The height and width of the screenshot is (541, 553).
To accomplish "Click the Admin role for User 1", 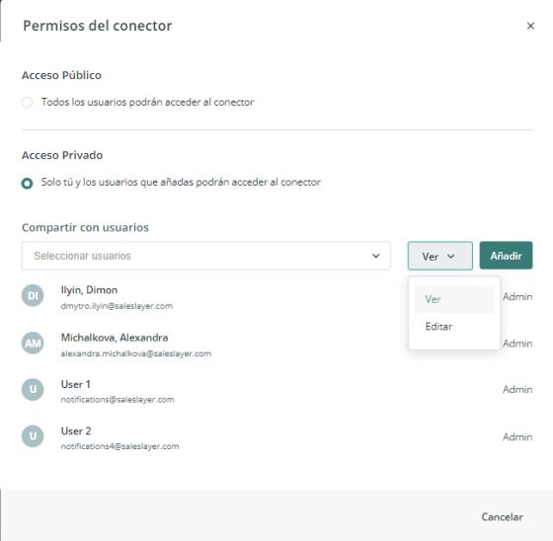I will click(517, 389).
